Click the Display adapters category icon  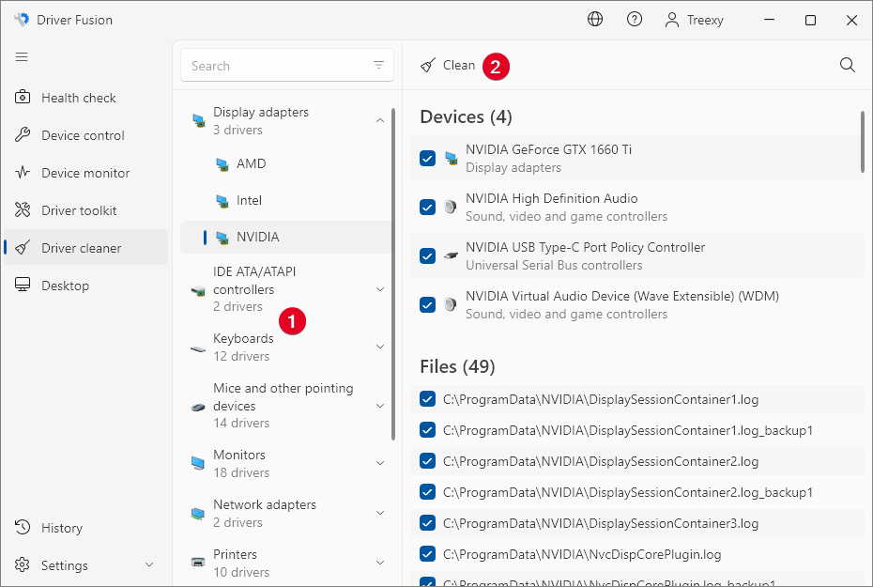198,121
